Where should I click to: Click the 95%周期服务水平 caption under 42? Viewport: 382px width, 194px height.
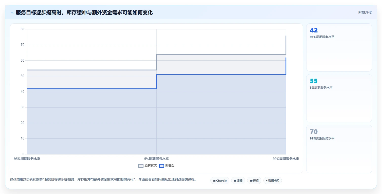point(322,37)
